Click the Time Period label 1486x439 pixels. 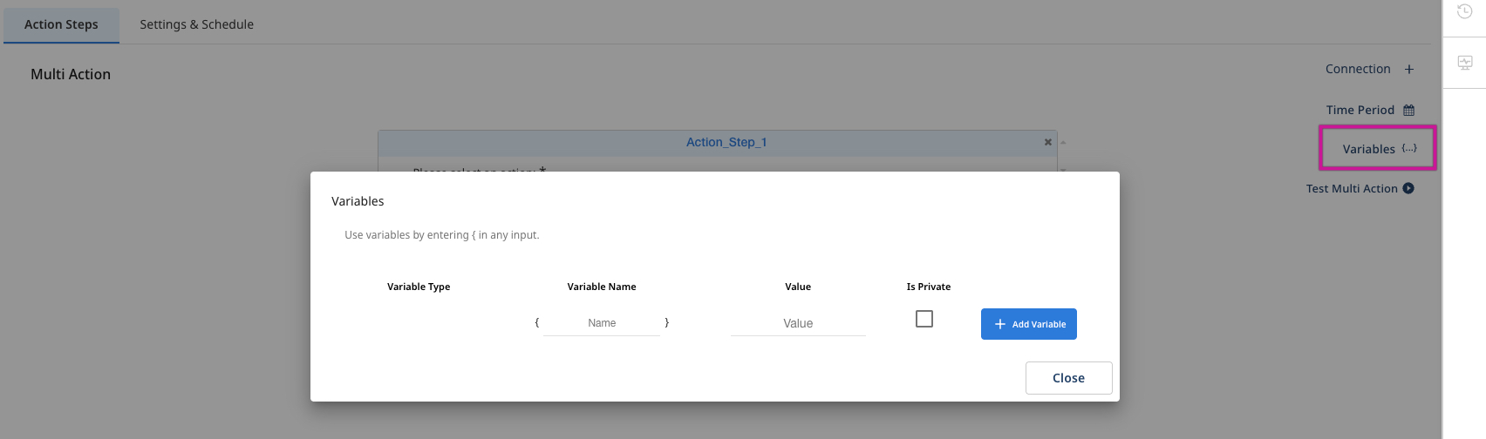1360,110
